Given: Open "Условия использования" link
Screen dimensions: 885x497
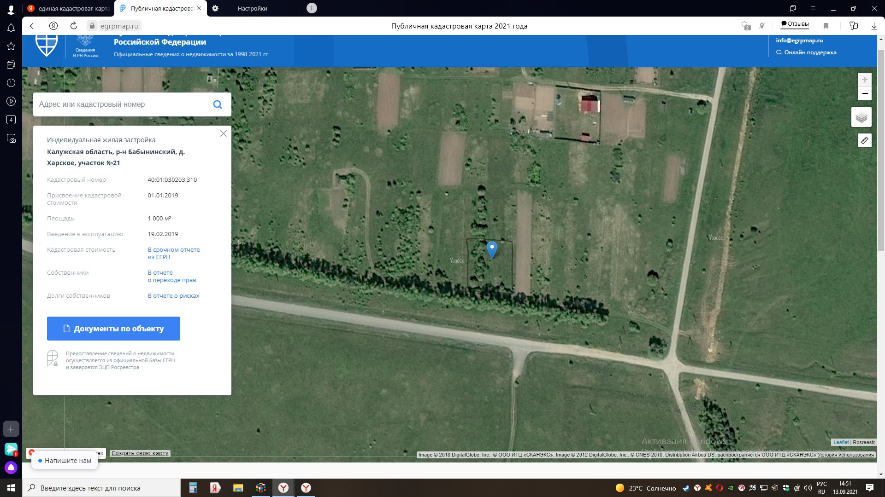Looking at the screenshot, I should click(x=846, y=455).
